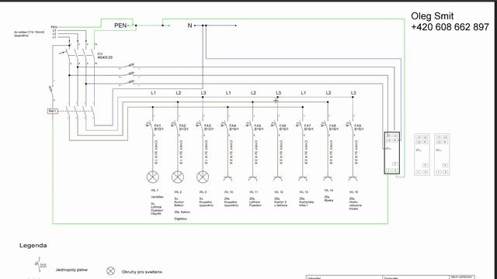Click the Jednopólový jistič legend text
497x279 pixels.
pyautogui.click(x=71, y=270)
